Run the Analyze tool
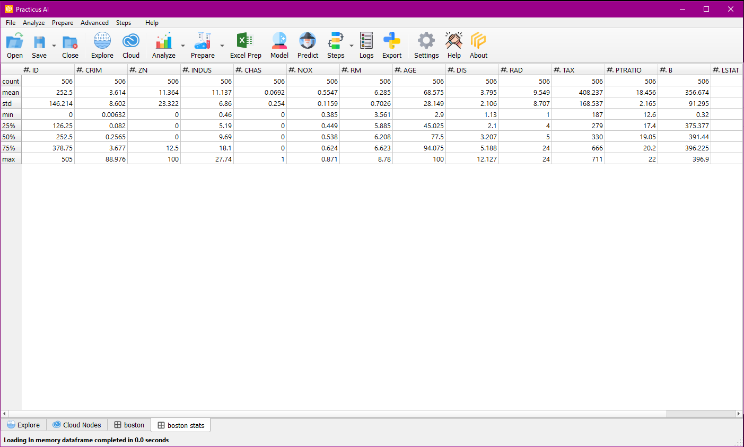This screenshot has width=744, height=447. (163, 45)
